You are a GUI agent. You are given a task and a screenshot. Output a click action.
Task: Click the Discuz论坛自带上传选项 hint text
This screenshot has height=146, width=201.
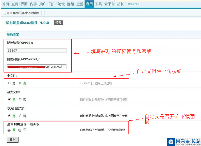click(x=96, y=83)
